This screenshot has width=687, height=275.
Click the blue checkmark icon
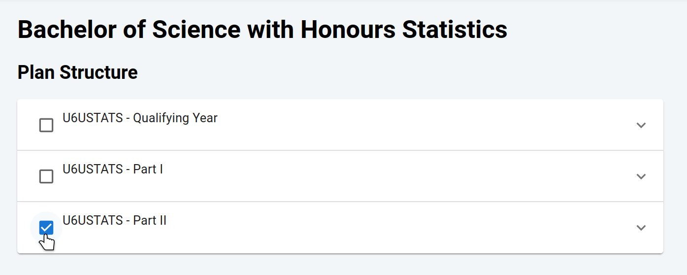point(46,227)
